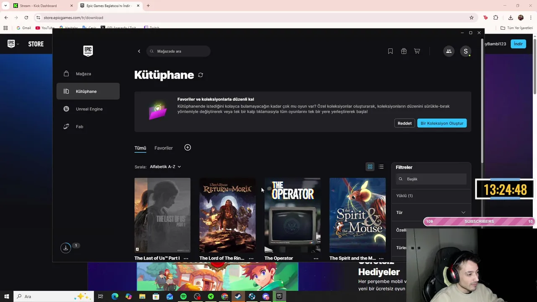This screenshot has width=537, height=302.
Task: Open options menu for The Last of Us
Action: coord(186,258)
